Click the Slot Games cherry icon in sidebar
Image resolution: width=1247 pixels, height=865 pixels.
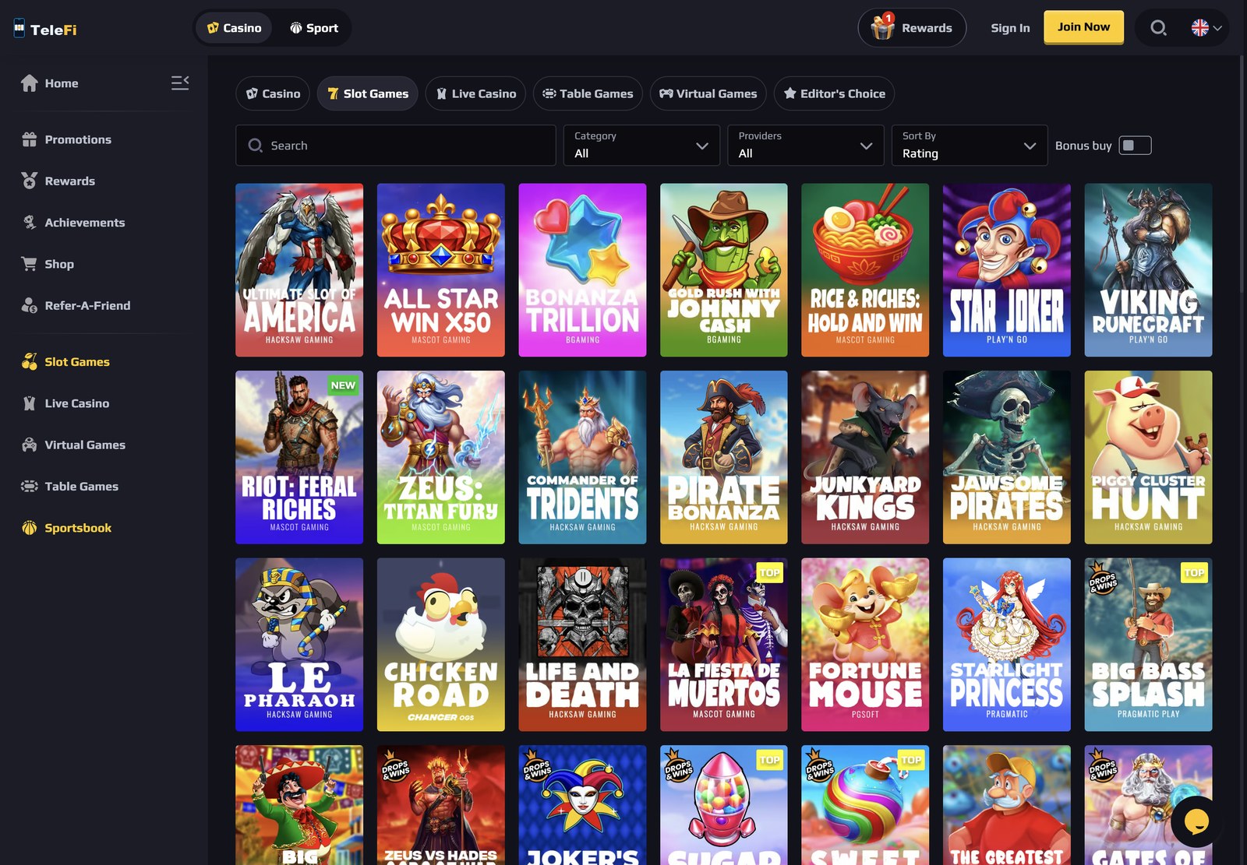[x=30, y=361]
